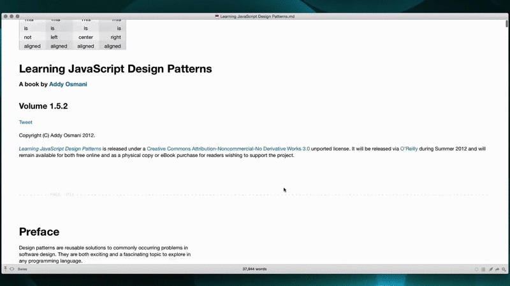Click the vertical scrollbar thumb
510x286 pixels.
pos(507,24)
